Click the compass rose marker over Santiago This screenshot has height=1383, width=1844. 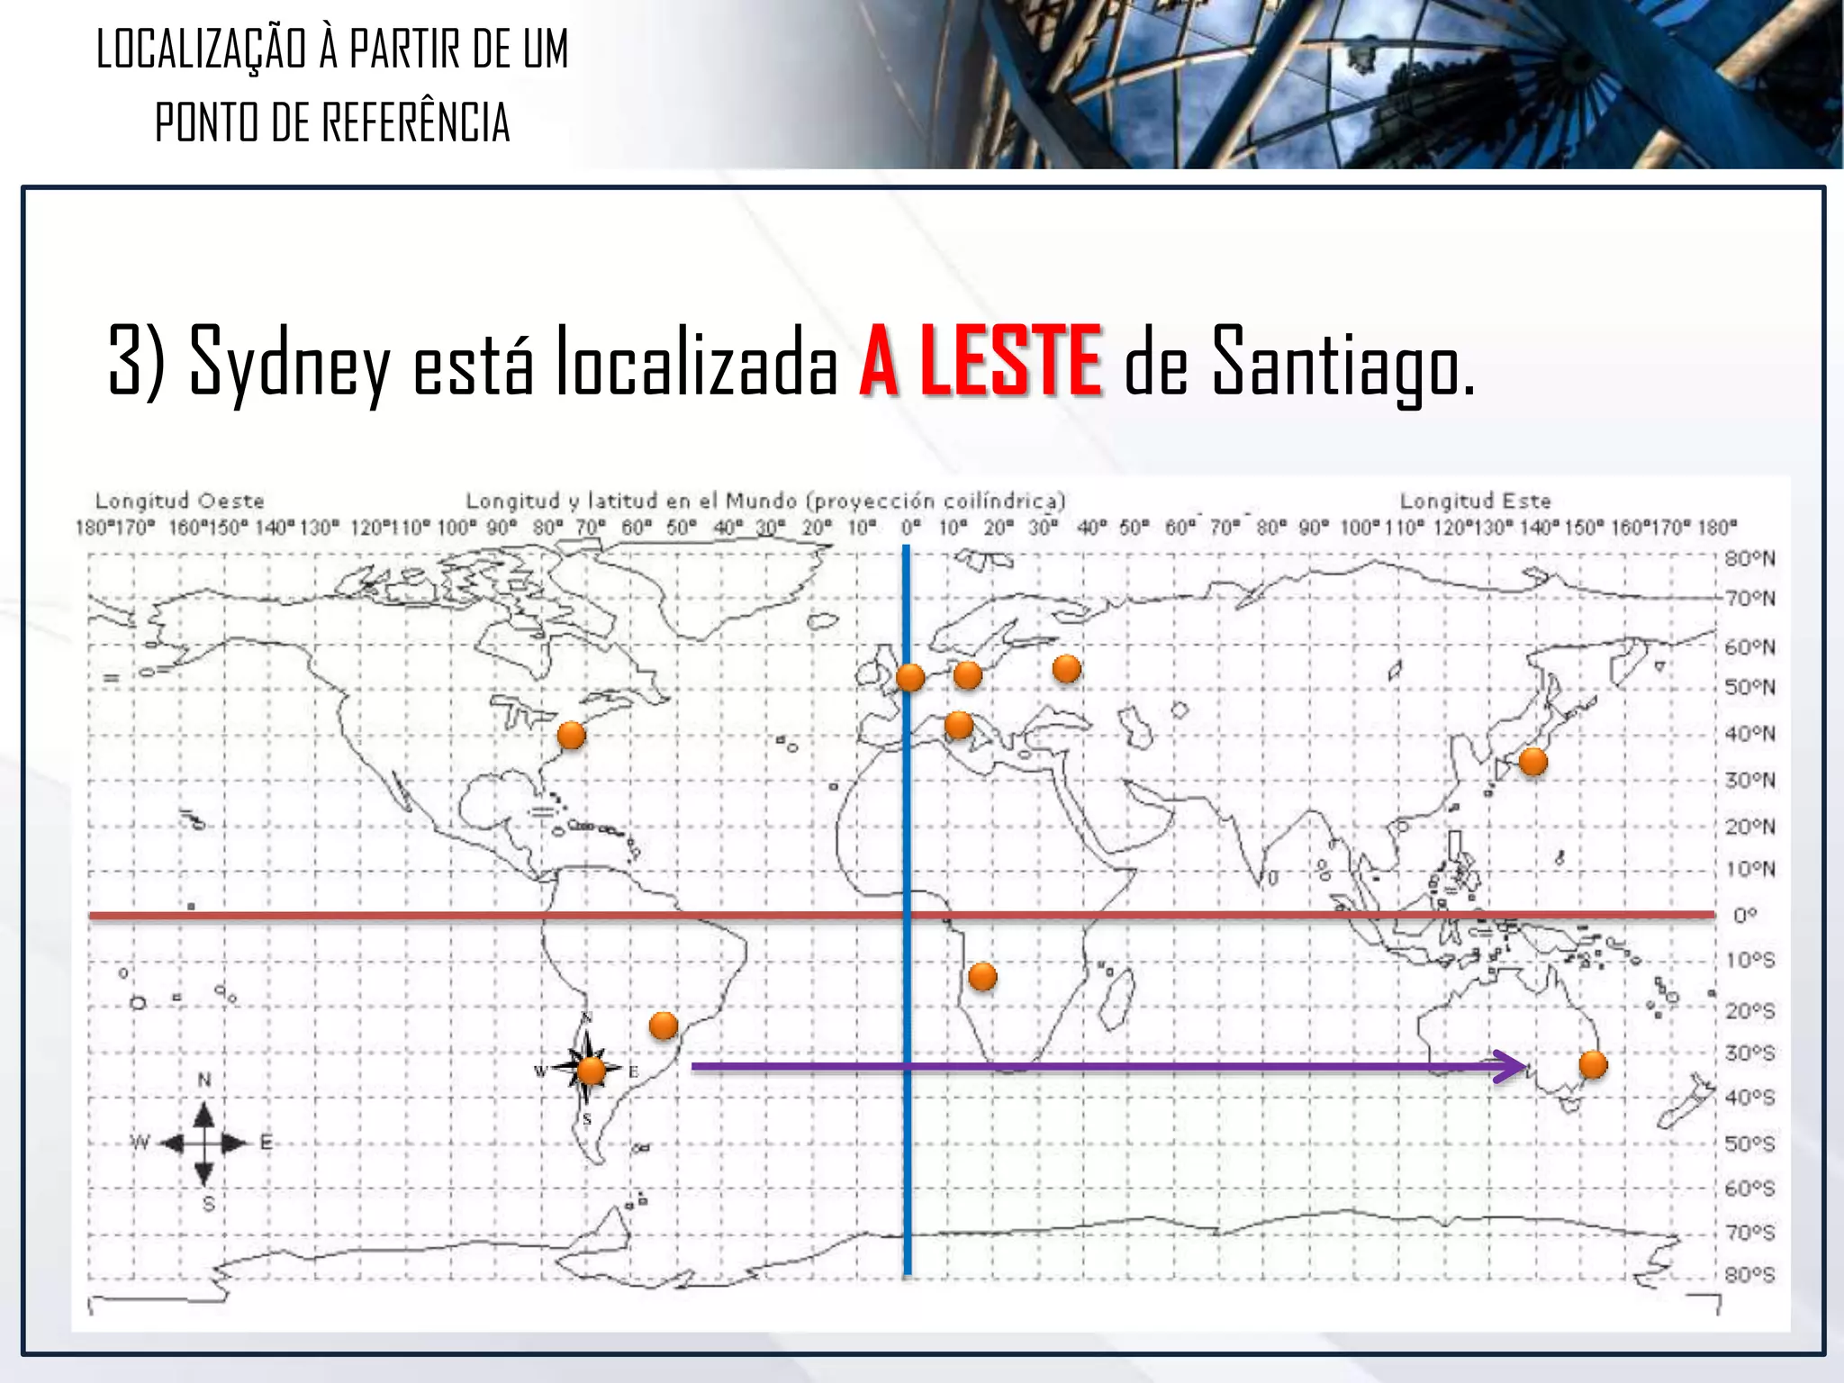click(x=587, y=1069)
